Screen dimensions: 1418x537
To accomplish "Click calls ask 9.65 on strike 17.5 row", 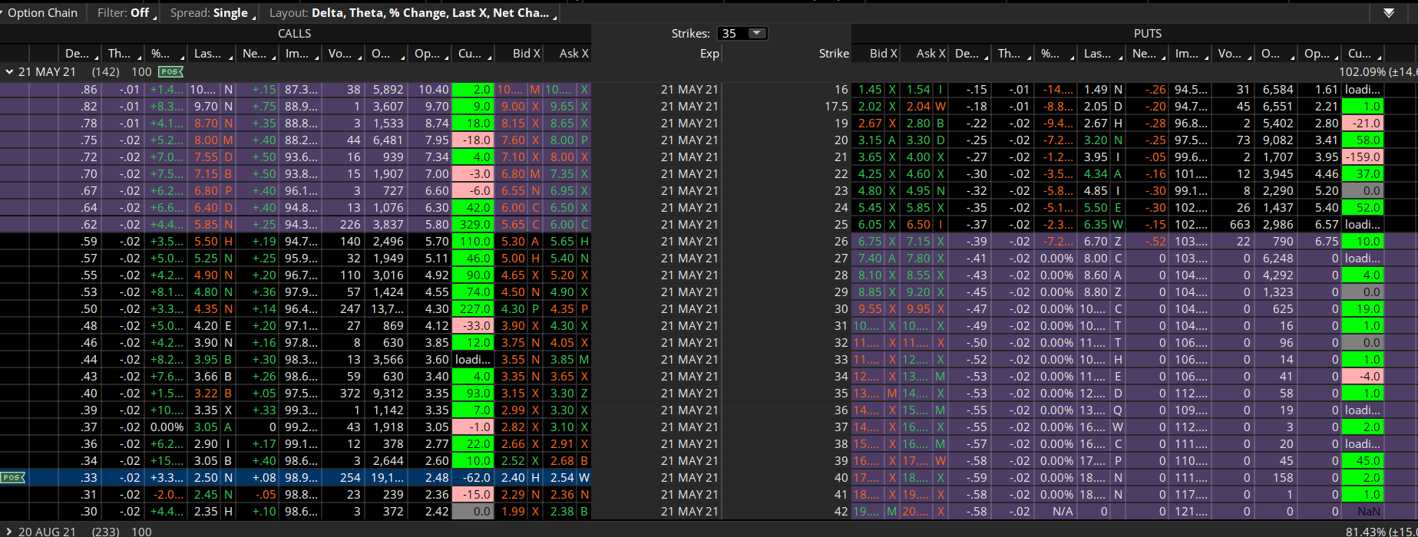I will [562, 107].
